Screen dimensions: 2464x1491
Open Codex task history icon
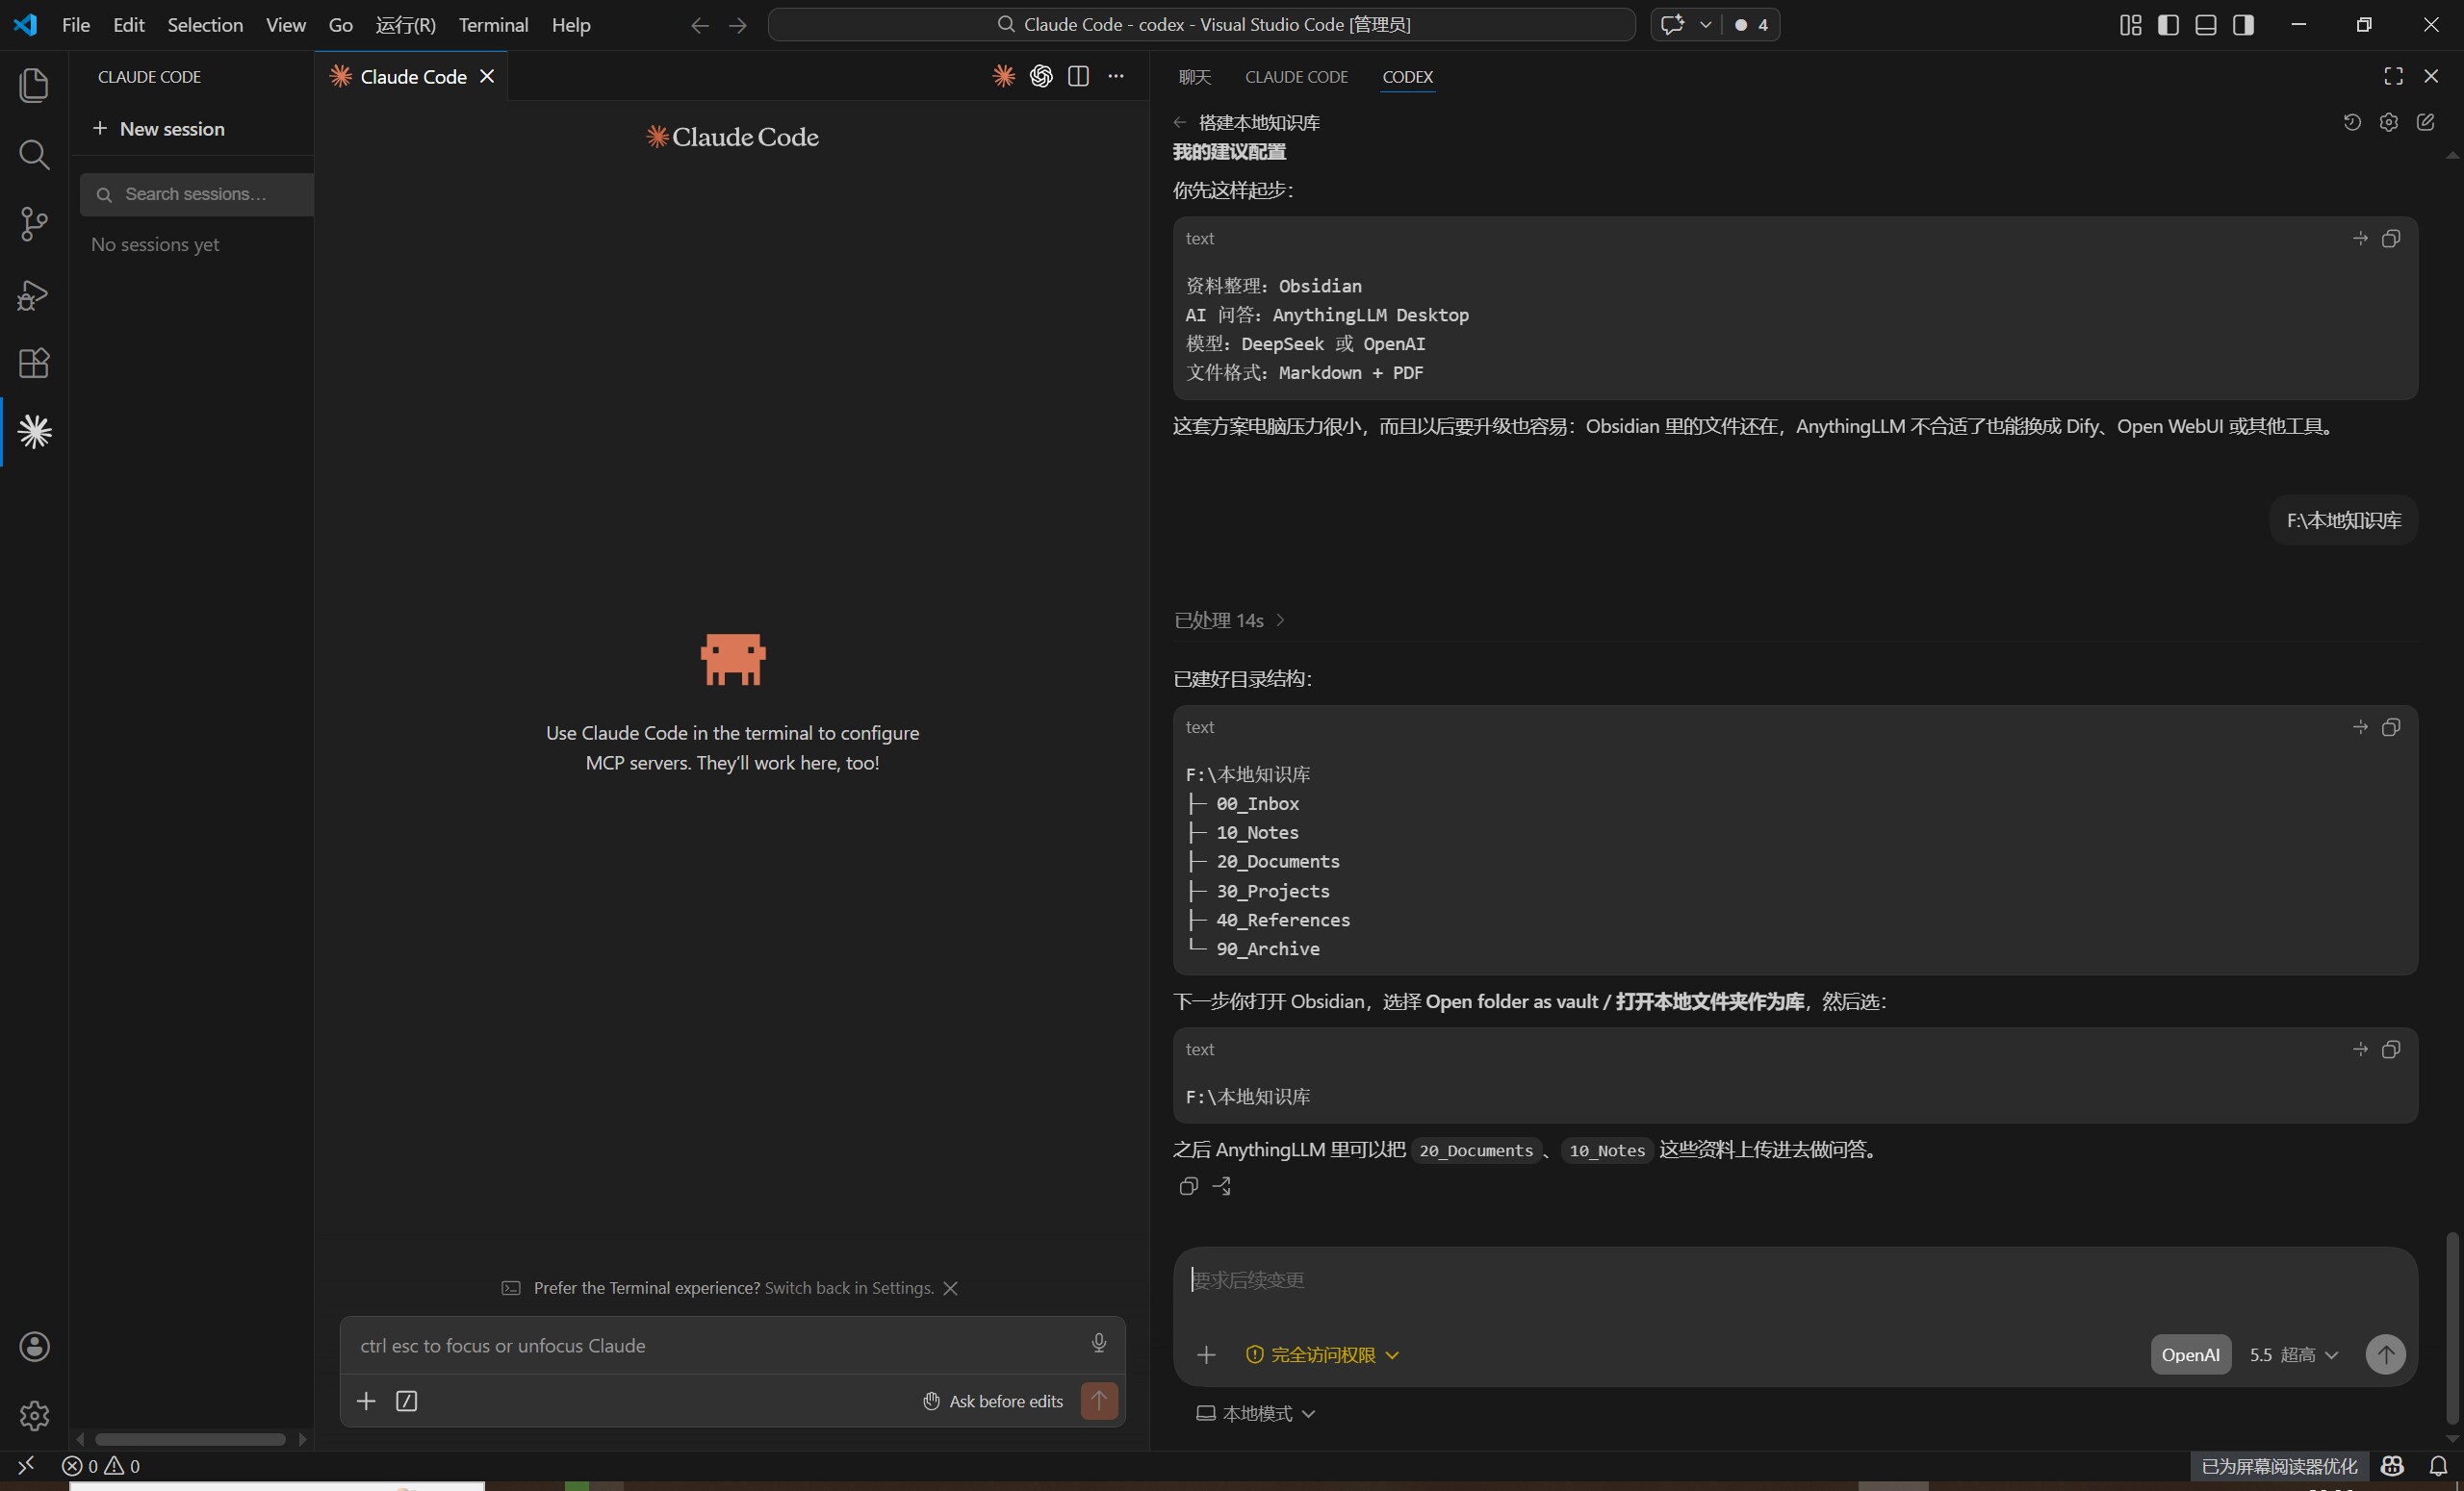pos(2352,122)
